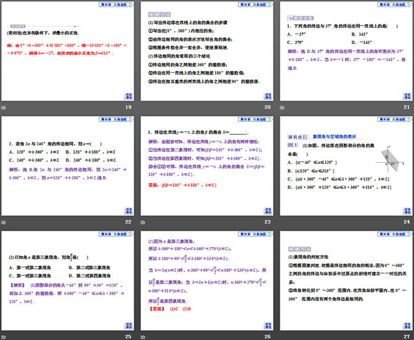Click the animation star icon under slide 19
This screenshot has width=414, height=340.
pos(4,107)
